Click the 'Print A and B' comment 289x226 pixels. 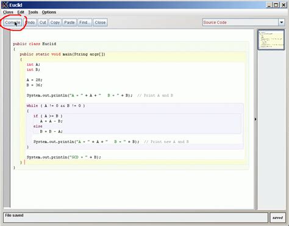tap(155, 95)
